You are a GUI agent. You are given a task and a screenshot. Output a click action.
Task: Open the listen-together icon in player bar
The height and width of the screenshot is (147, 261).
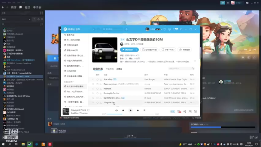[190, 111]
